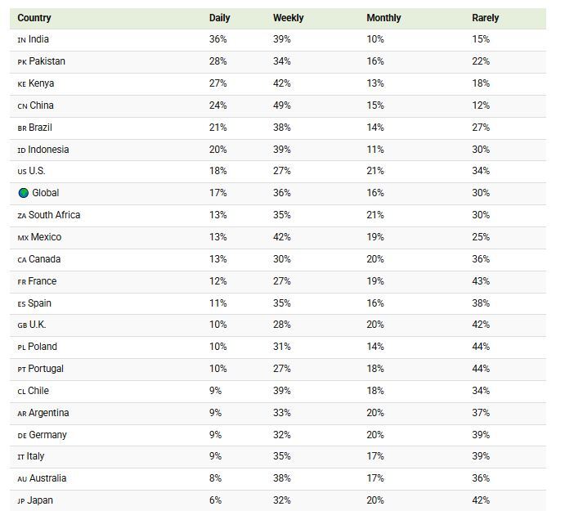Click the BR code icon beside Brazil
Screen dimensions: 565x511
(22, 128)
